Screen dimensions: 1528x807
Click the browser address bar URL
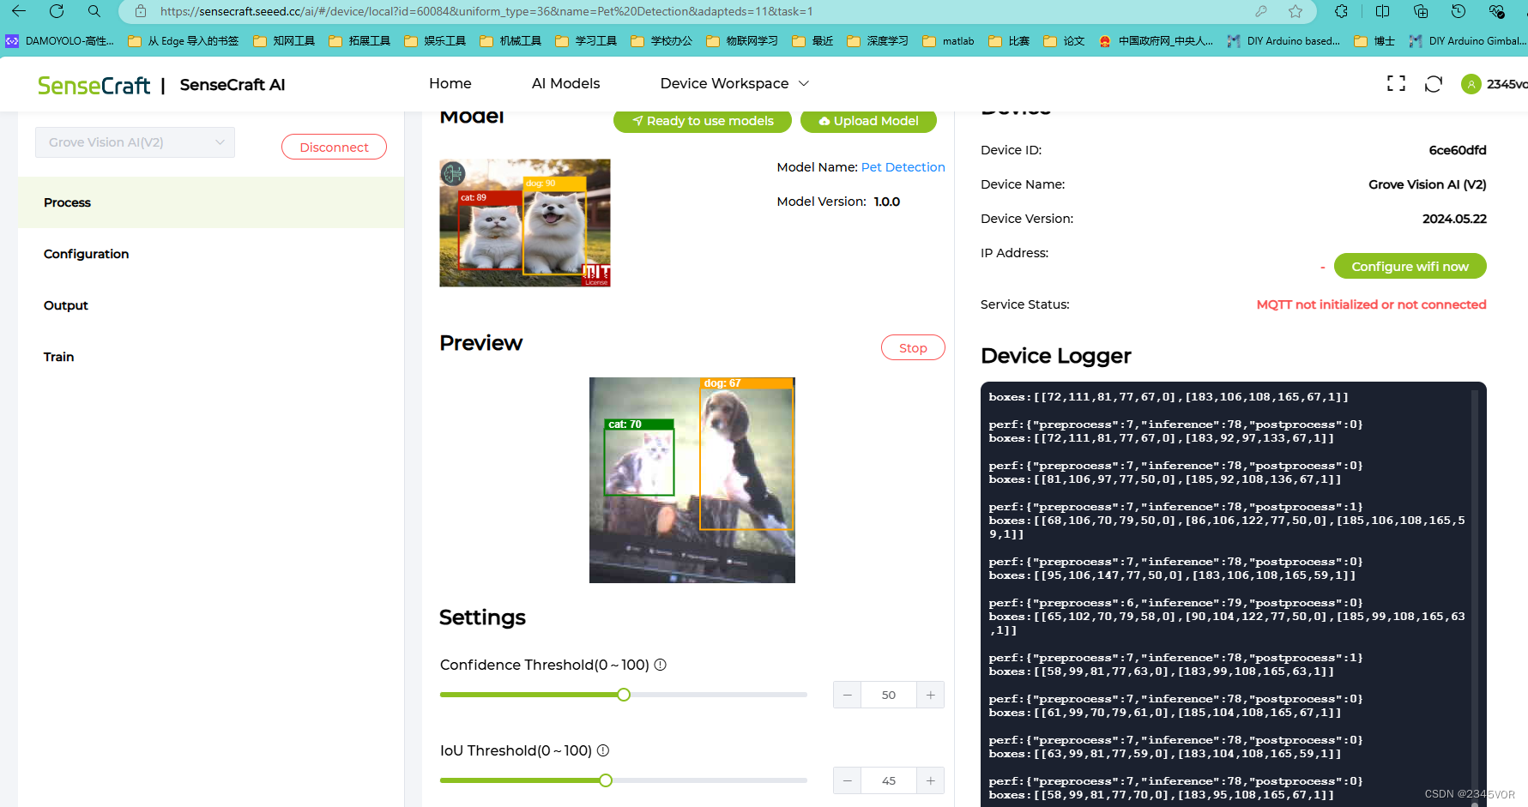point(486,11)
